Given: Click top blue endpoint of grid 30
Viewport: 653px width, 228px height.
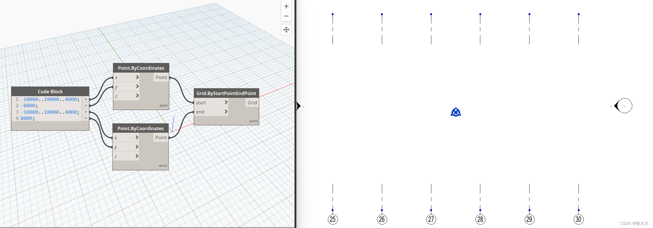Looking at the screenshot, I should [579, 14].
